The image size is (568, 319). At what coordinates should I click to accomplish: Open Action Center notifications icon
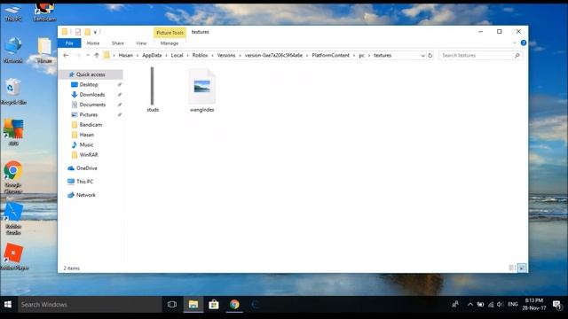pos(557,305)
